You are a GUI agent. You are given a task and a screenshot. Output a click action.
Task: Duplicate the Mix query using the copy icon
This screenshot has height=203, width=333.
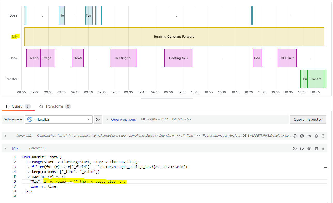(302, 148)
